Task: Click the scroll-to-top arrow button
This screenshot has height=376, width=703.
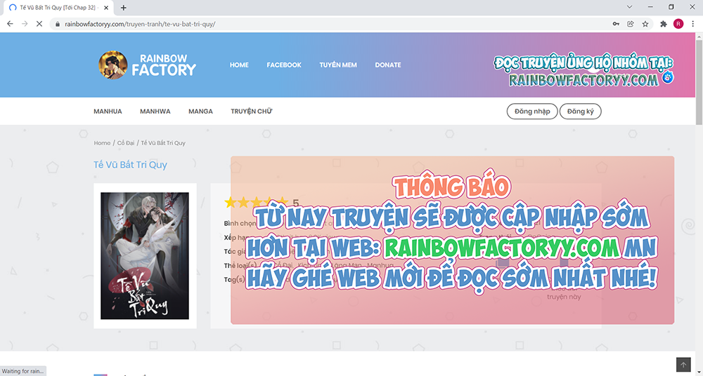Action: click(683, 365)
